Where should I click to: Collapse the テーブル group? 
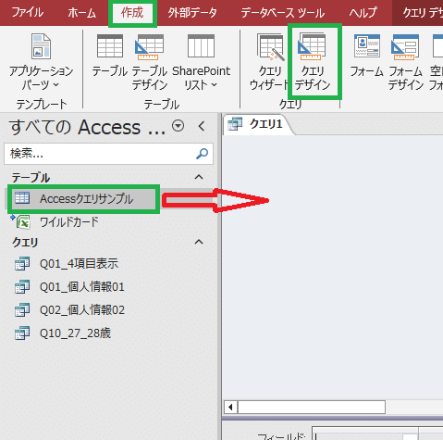click(x=199, y=177)
